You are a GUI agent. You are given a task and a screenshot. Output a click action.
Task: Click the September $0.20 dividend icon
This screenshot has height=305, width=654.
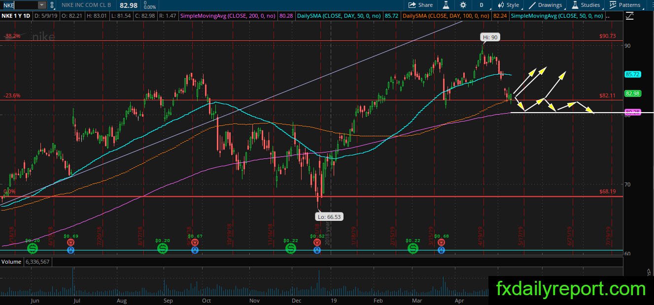click(163, 249)
